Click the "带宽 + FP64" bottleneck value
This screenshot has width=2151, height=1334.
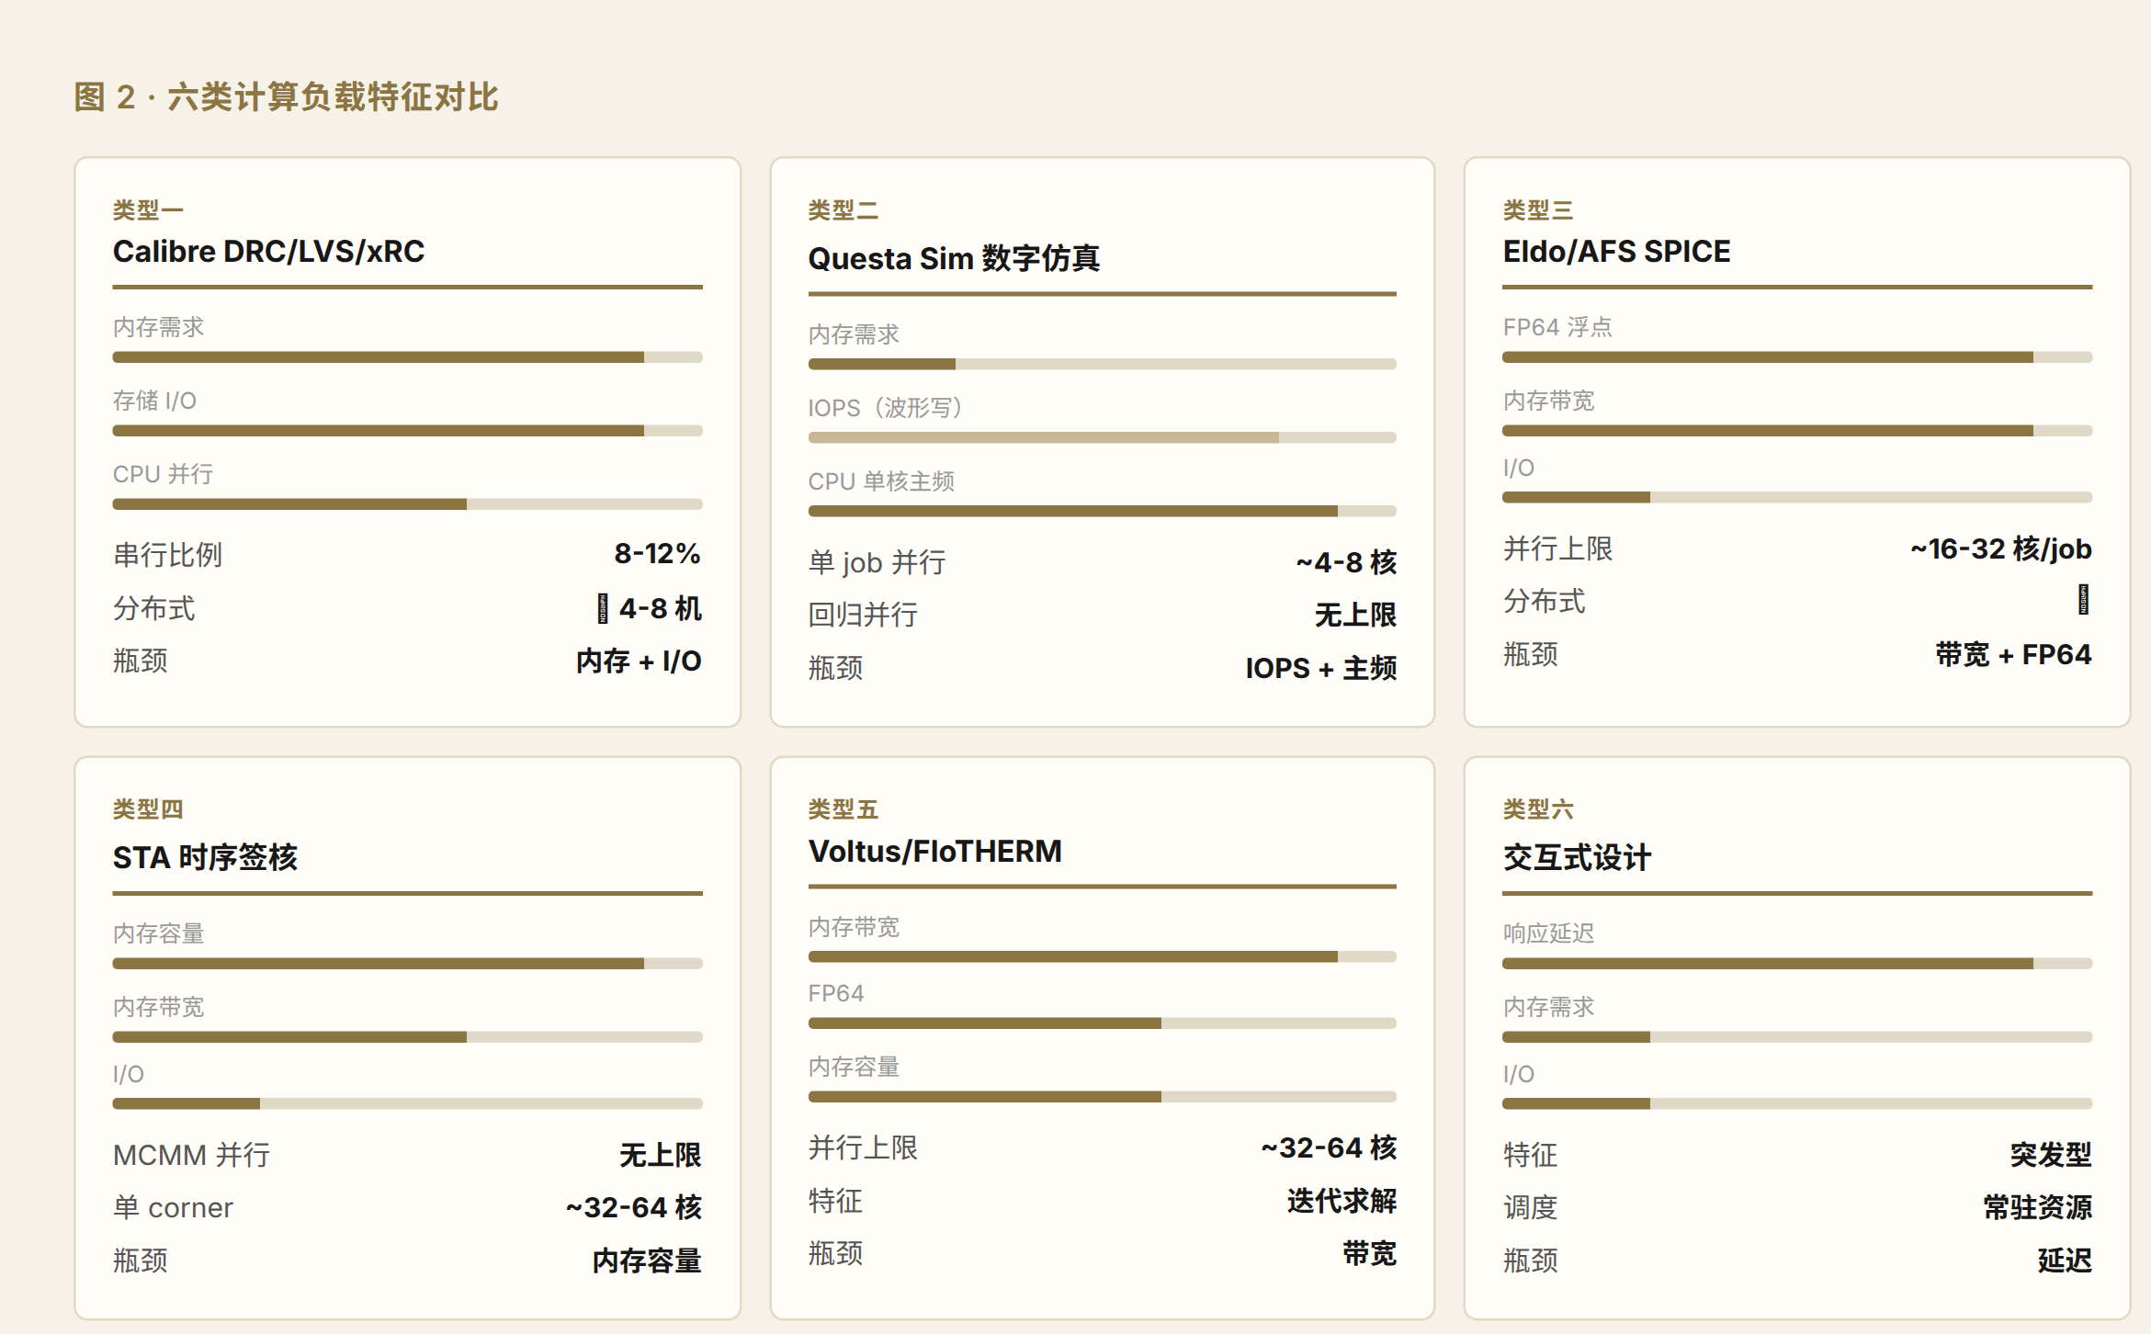coord(2013,654)
